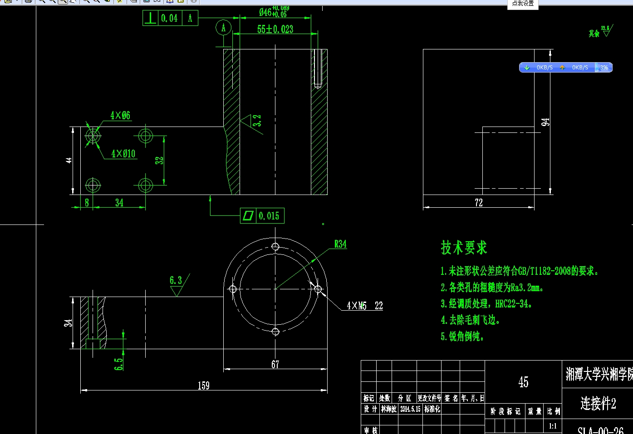
Task: Select the 更改文件号 title block cell
Action: [x=429, y=398]
